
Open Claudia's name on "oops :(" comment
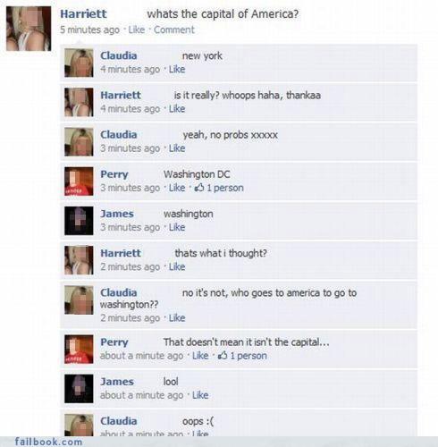coord(119,421)
